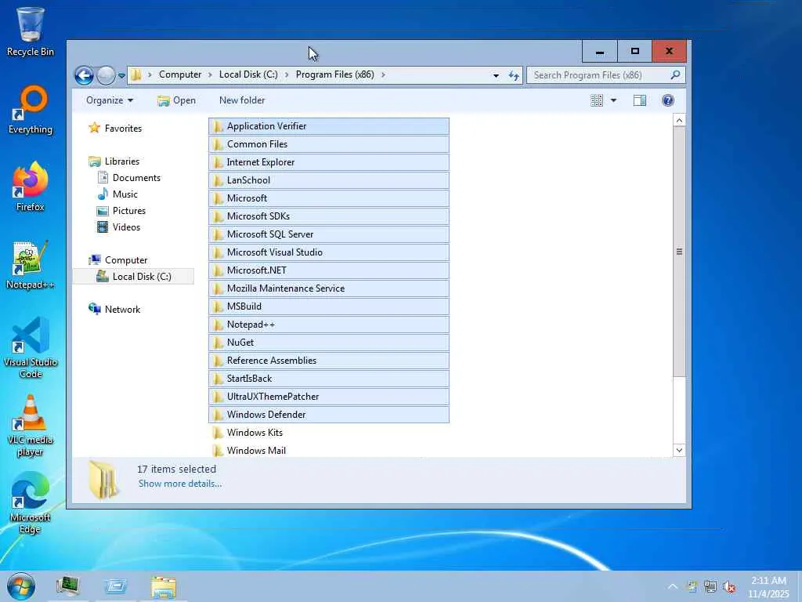Select the Notepad++ desktop shortcut
The width and height of the screenshot is (802, 602).
pyautogui.click(x=31, y=265)
